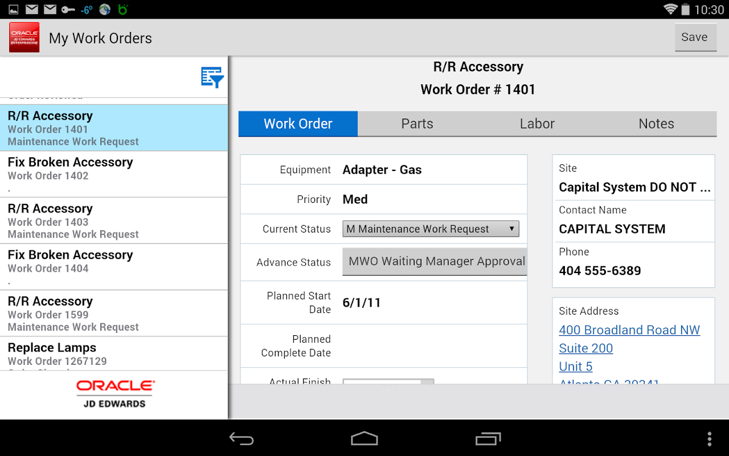
Task: Select R/R Accessory Work Order 1403
Action: 114,221
